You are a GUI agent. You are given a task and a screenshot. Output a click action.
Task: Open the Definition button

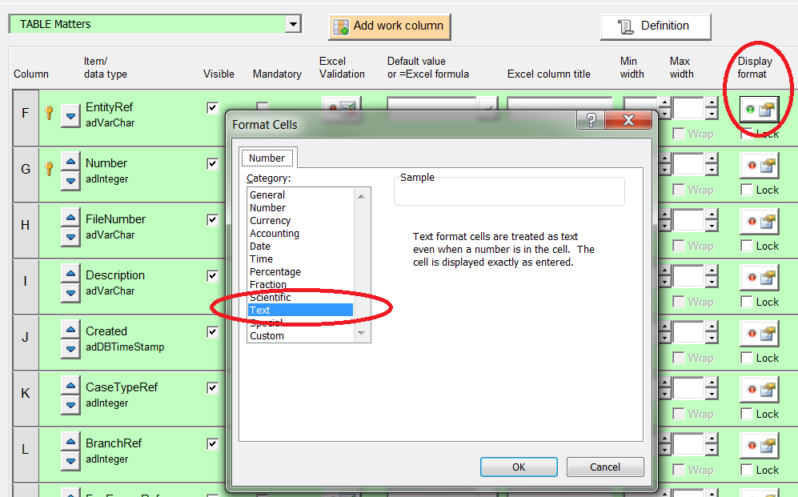click(656, 26)
